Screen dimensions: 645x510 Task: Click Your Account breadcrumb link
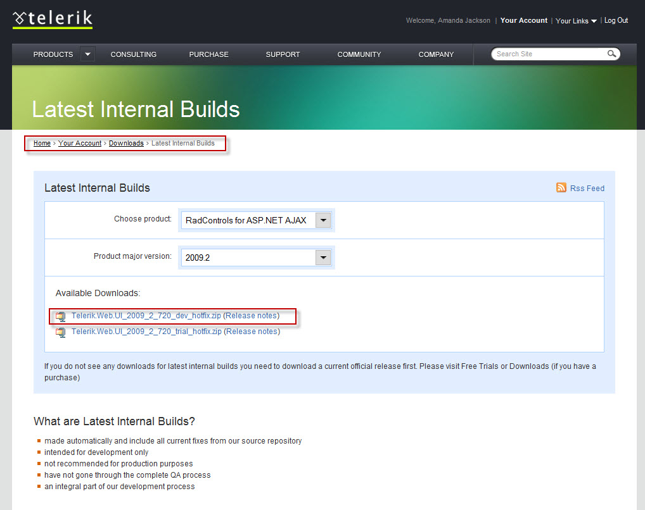(80, 143)
